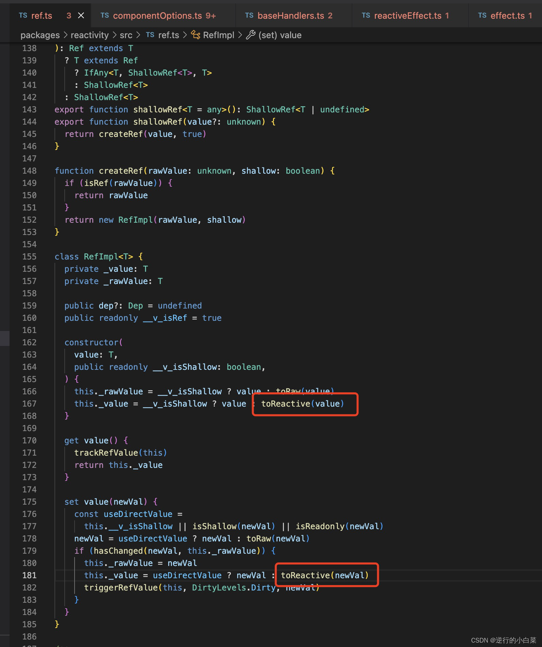The image size is (542, 647).
Task: Click 'new RefImpl(rawValue, shallow)' on line 152
Action: (x=172, y=220)
